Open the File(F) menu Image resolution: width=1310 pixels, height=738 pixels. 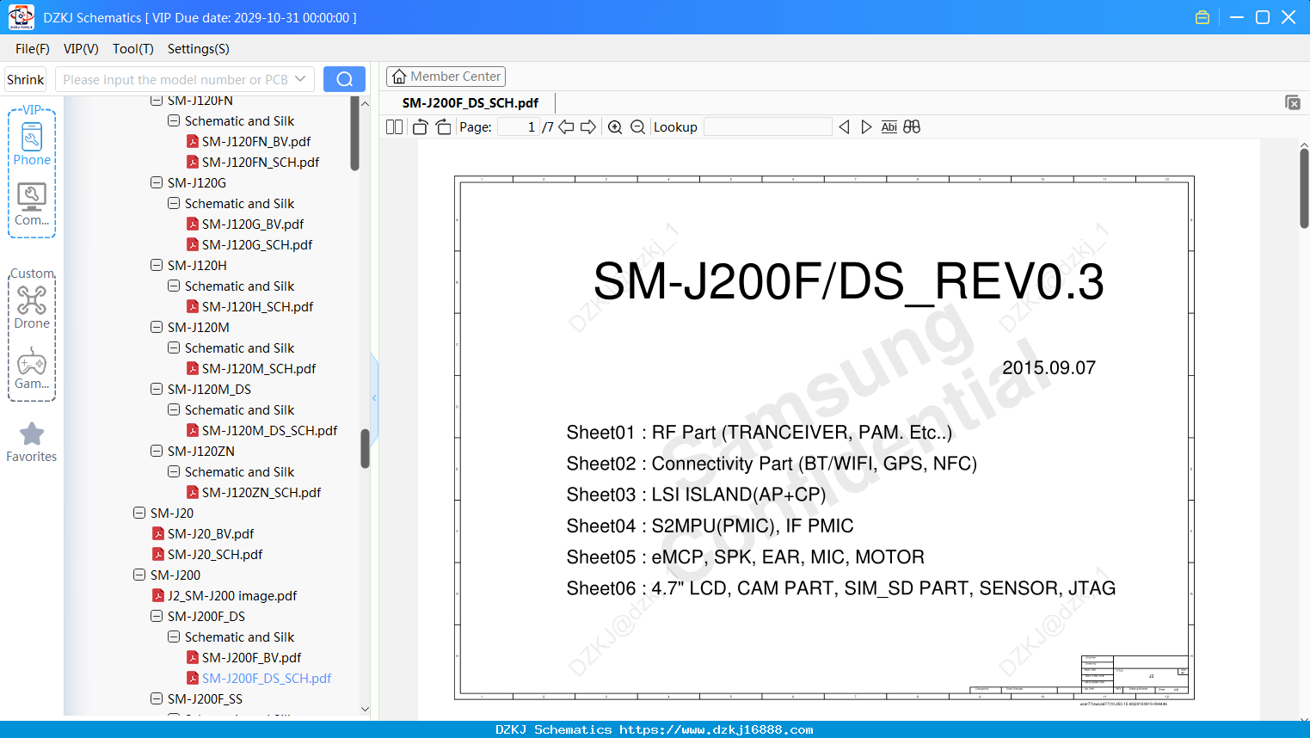click(33, 49)
